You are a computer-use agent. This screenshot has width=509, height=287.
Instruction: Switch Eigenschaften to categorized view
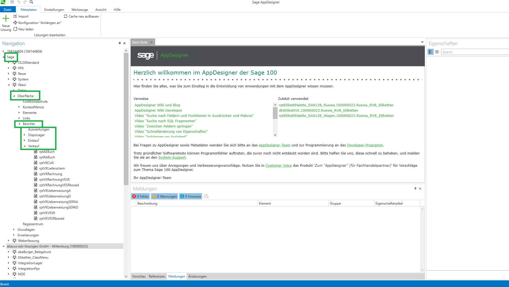click(431, 52)
